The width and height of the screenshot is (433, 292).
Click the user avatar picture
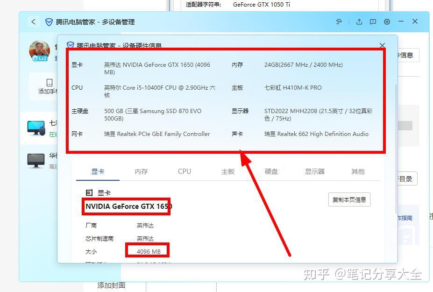click(x=40, y=50)
